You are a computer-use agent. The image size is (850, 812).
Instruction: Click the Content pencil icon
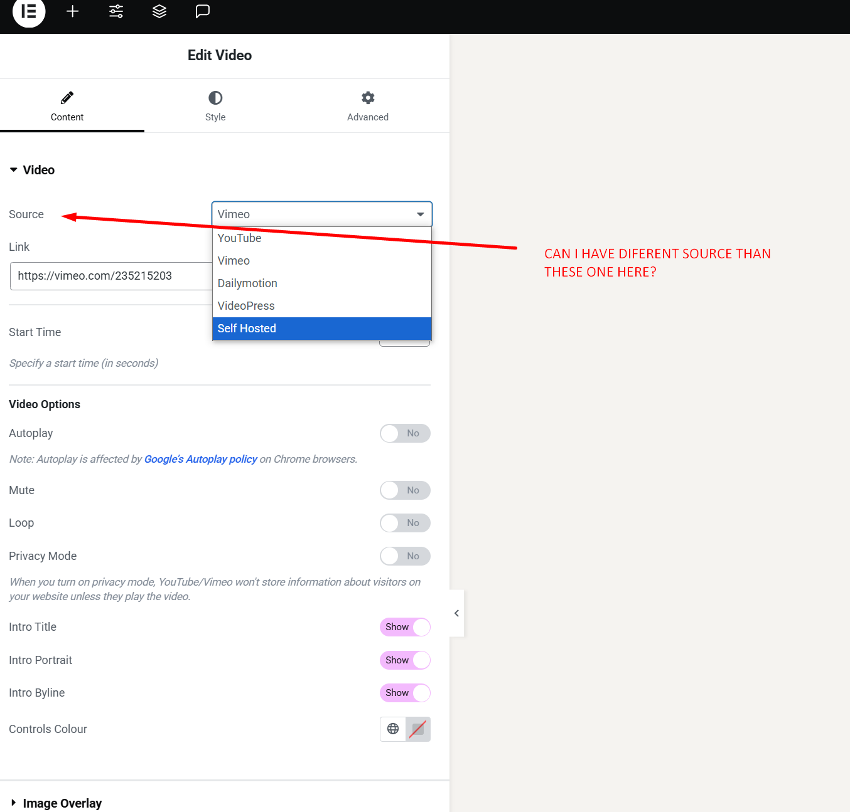tap(67, 98)
